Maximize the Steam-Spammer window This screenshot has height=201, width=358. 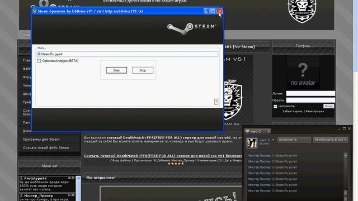pos(213,11)
